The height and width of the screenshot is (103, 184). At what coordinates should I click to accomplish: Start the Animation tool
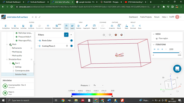(x=48, y=27)
